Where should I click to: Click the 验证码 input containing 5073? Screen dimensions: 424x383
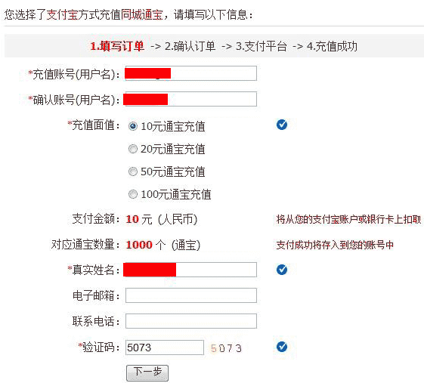165,347
